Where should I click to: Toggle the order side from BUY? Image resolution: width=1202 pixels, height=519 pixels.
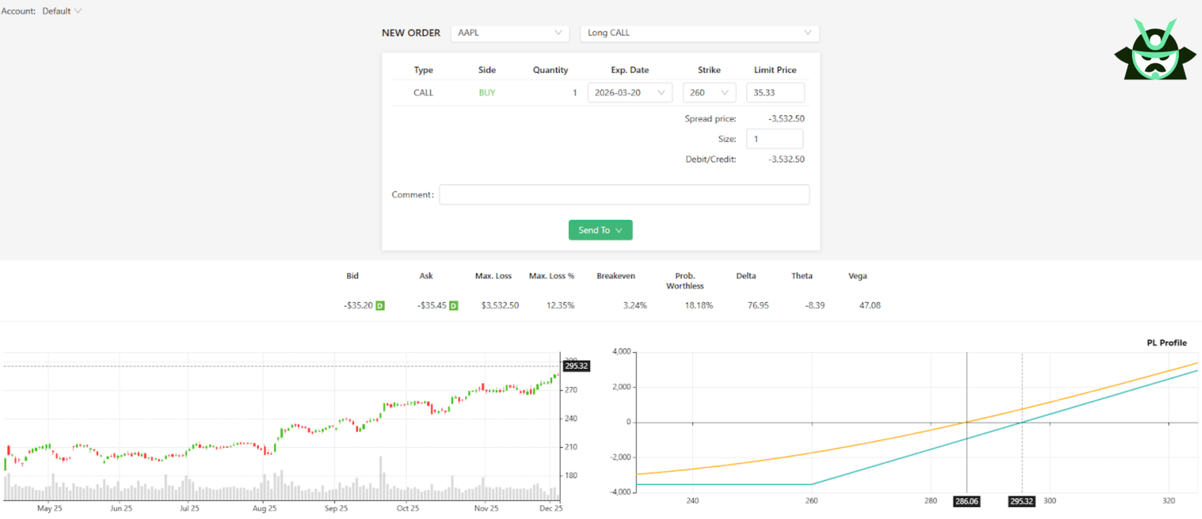click(486, 92)
